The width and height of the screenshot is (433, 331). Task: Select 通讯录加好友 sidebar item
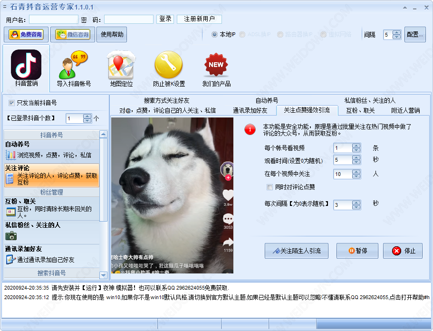52,256
